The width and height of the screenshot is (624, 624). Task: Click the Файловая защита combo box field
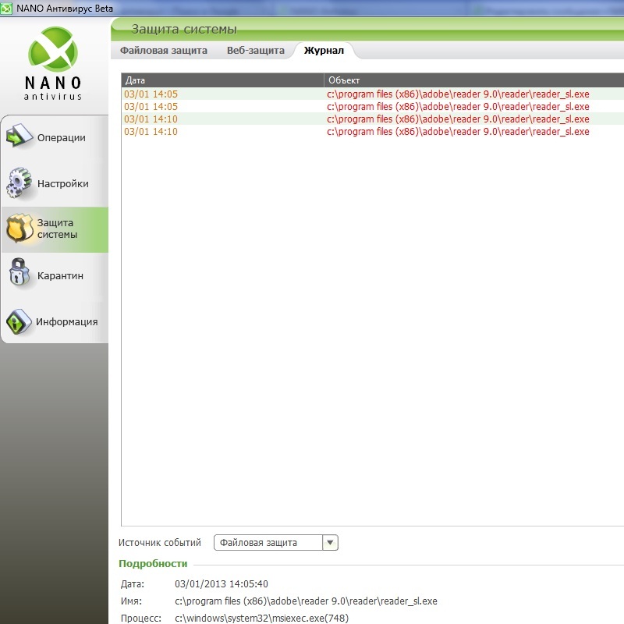(x=268, y=543)
